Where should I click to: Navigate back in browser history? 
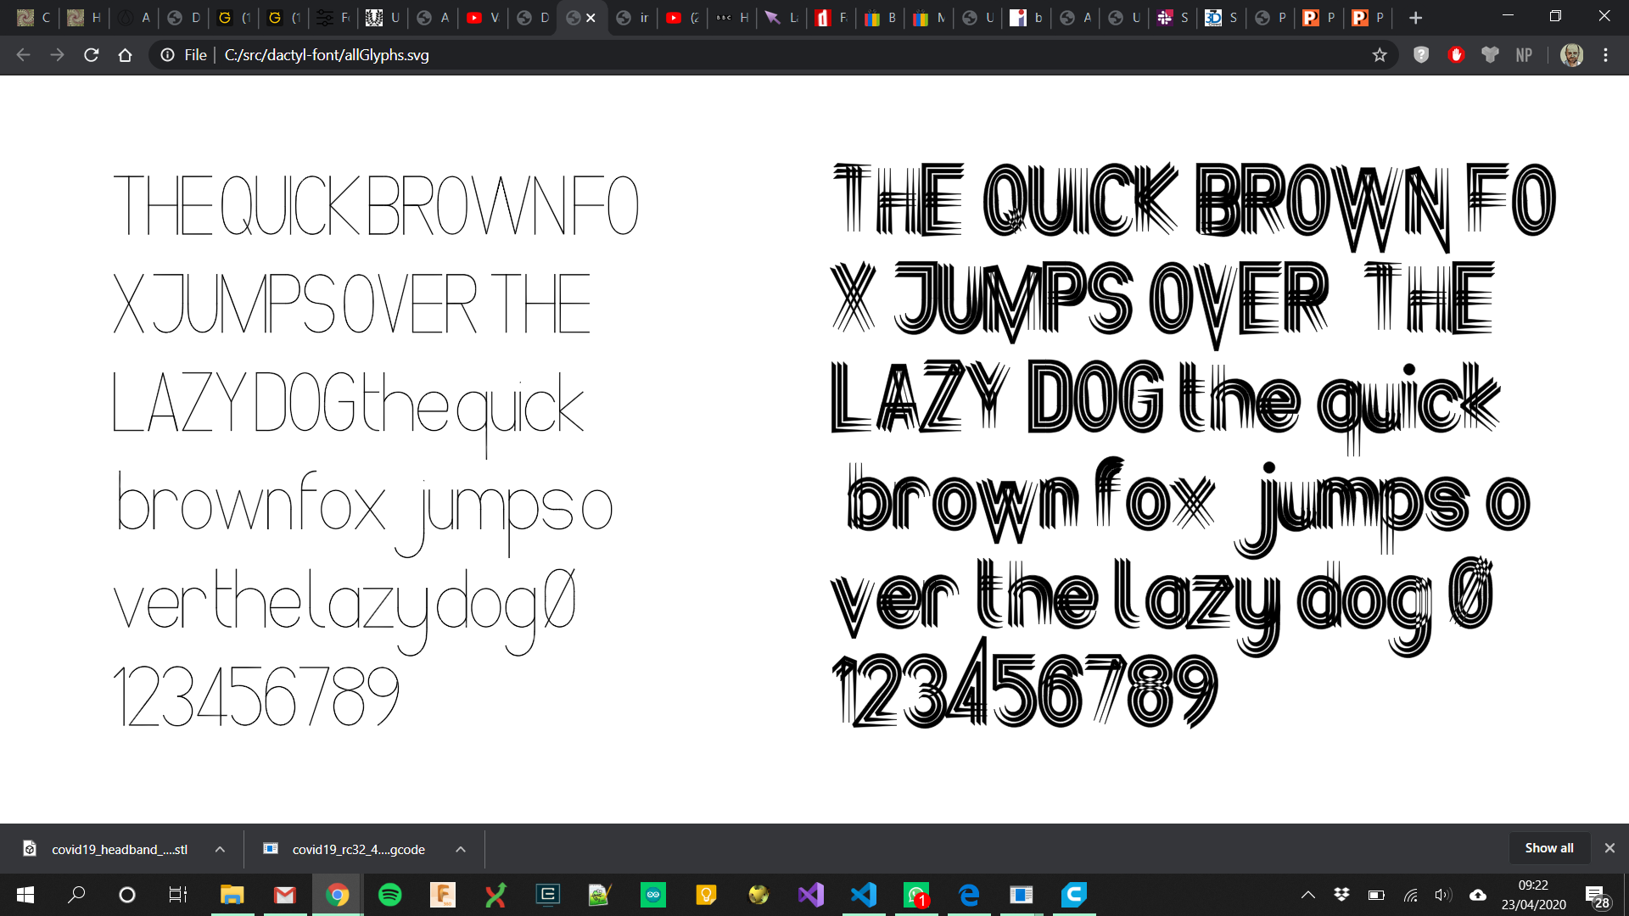24,55
